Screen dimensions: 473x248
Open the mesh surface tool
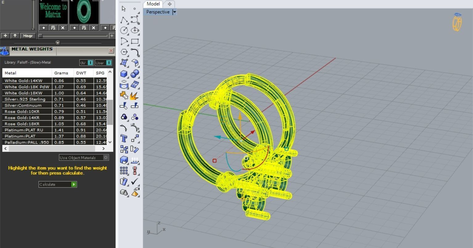tap(135, 85)
